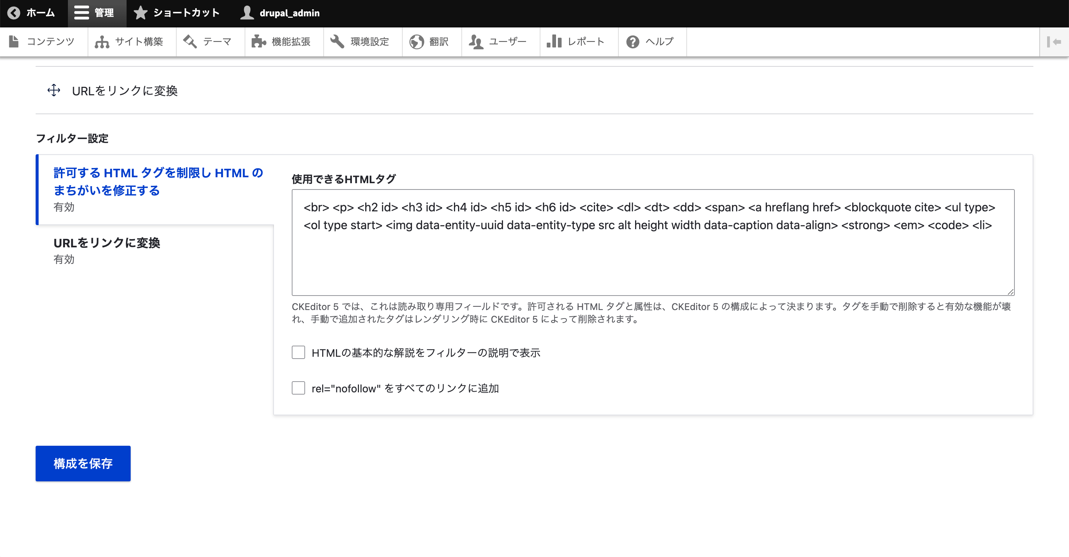Click the コンテンツ document icon
The height and width of the screenshot is (557, 1069).
pos(14,42)
